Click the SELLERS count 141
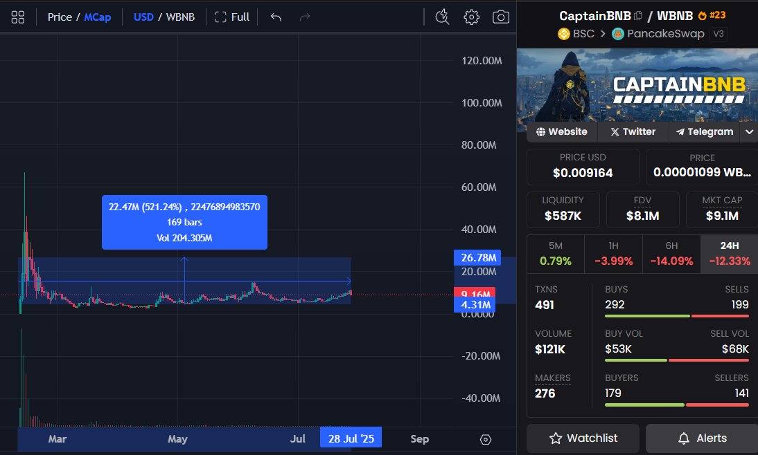The image size is (758, 455). pos(741,393)
